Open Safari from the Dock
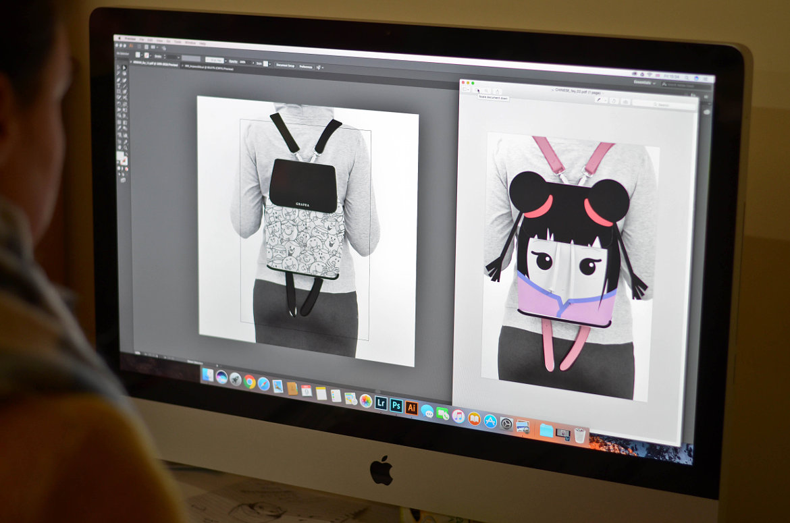Screen dimensions: 790x523 tap(263, 384)
